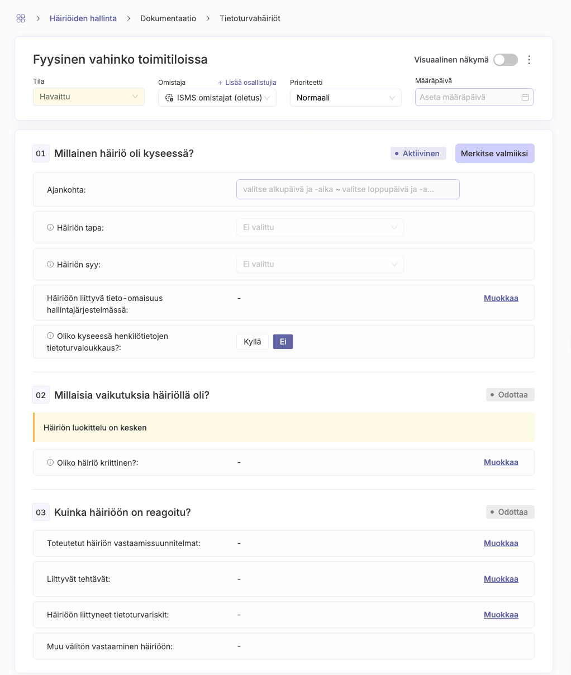
Task: Click info icon beside henkilötietojen tietoturvaloukkaus question
Action: click(x=50, y=336)
